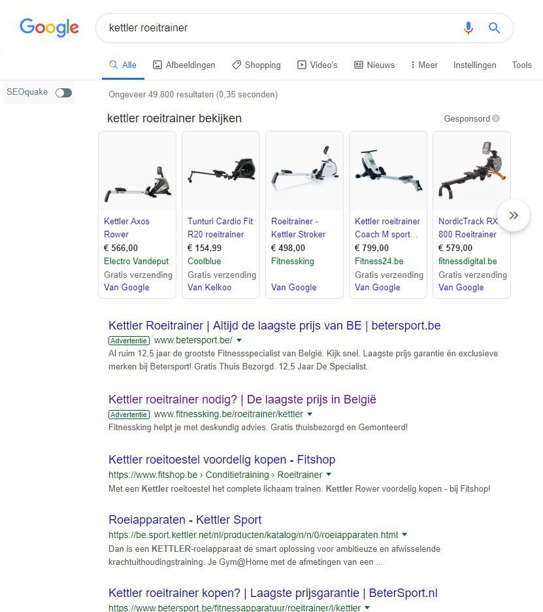Click Van Google under Kettler Coach M
The image size is (543, 612).
(x=377, y=287)
